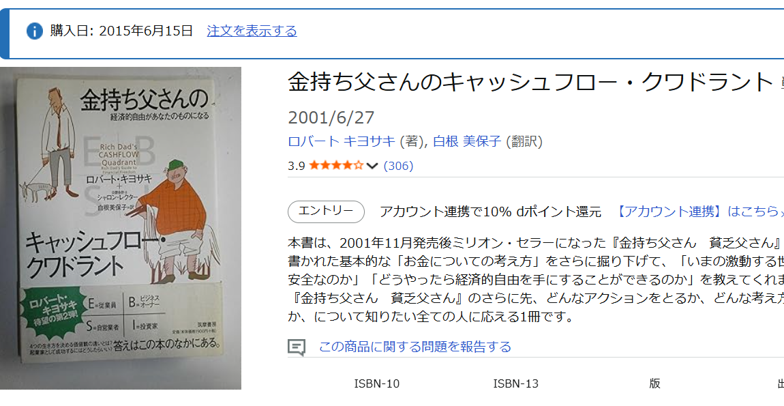The height and width of the screenshot is (406, 784).
Task: Click the 購入日 purchase date text
Action: tap(121, 31)
